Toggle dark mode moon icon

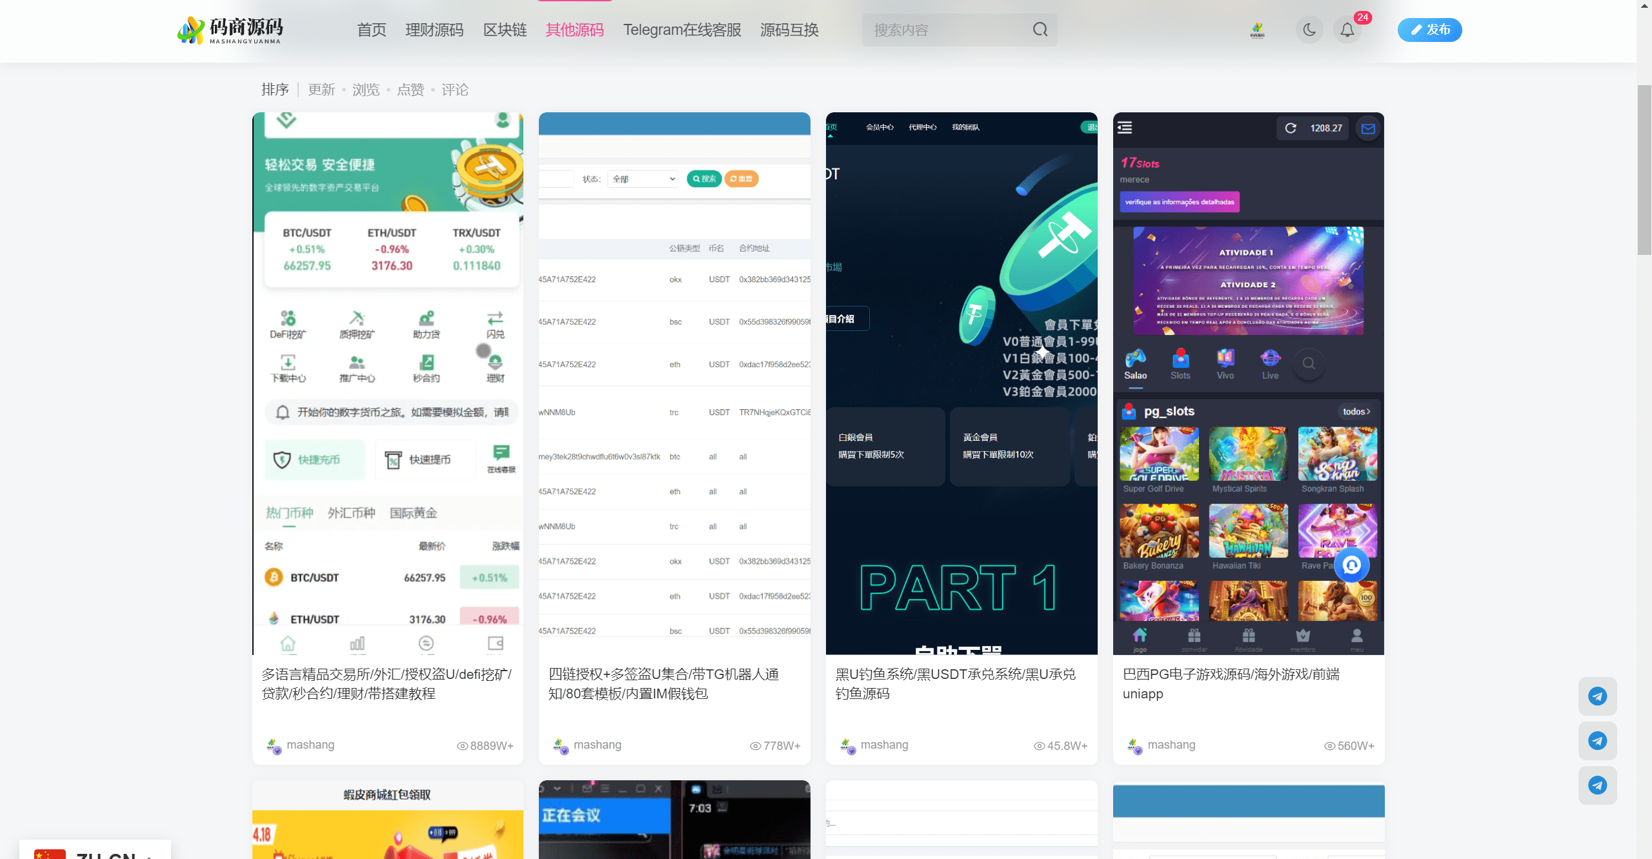[x=1309, y=30]
